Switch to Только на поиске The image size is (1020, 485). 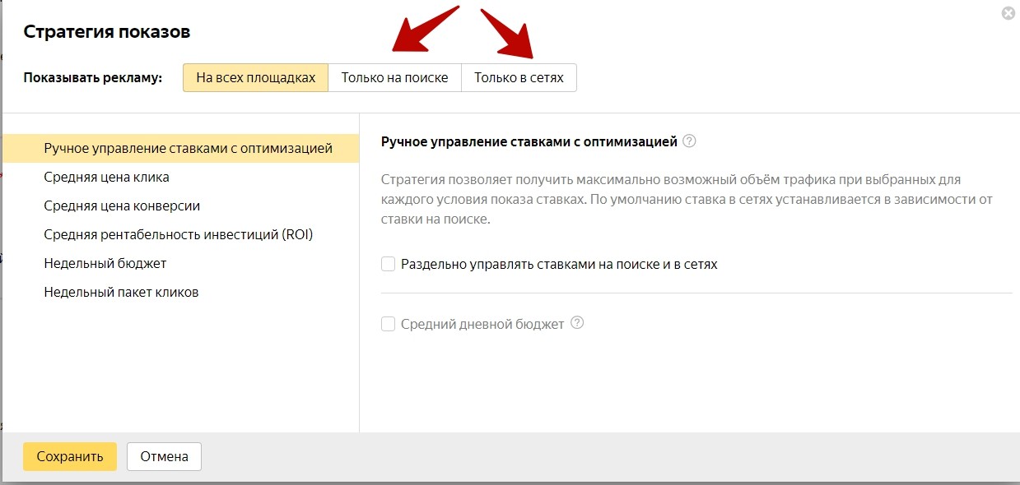tap(394, 78)
